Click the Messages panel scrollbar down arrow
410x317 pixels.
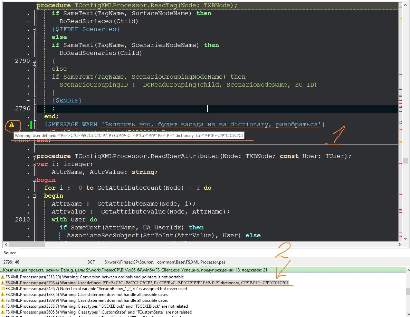(x=408, y=315)
